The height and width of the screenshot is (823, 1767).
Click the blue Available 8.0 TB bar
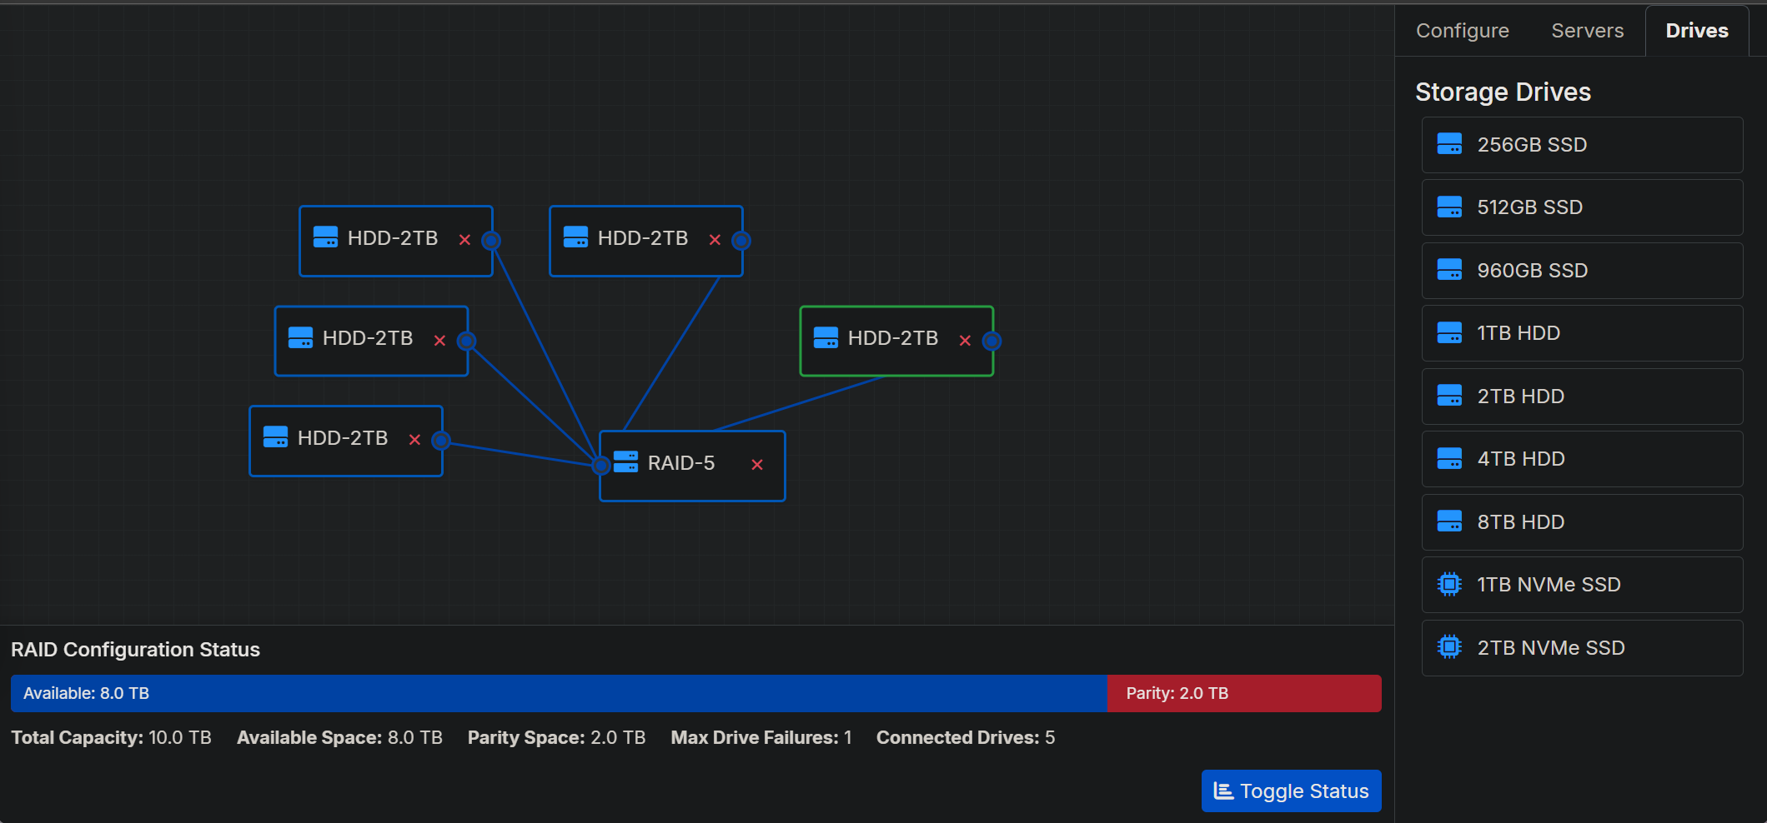pos(559,693)
